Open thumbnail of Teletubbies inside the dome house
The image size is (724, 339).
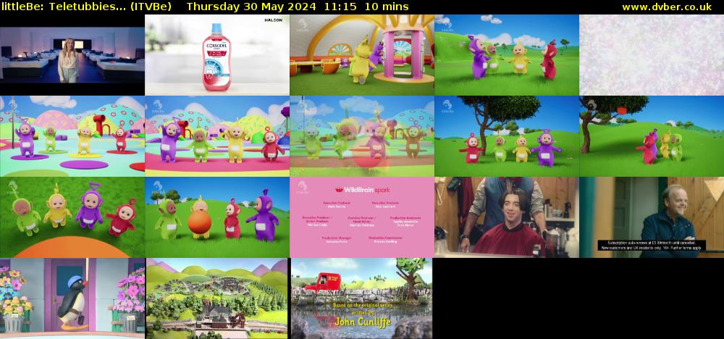(x=362, y=55)
